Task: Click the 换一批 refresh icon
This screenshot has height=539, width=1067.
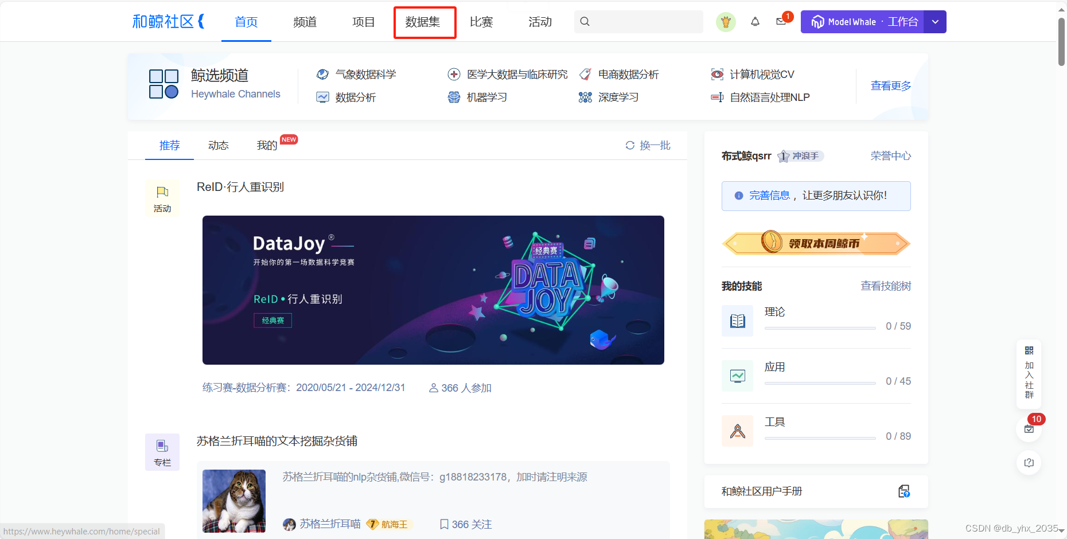Action: [630, 146]
